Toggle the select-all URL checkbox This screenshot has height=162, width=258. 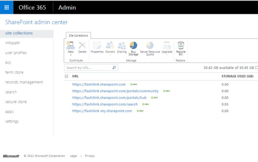click(66, 76)
